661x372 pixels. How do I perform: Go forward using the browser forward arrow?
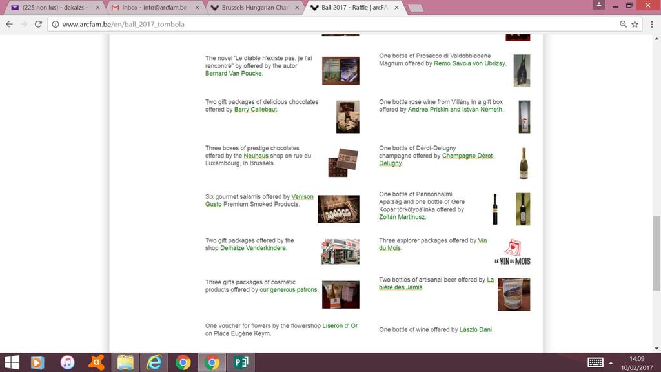(24, 24)
